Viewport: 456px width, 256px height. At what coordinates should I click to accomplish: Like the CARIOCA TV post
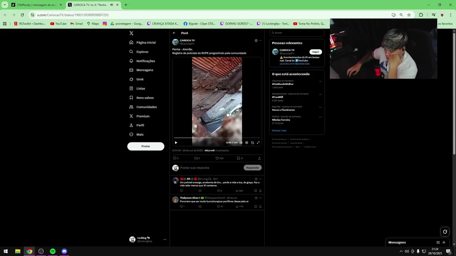(x=217, y=158)
